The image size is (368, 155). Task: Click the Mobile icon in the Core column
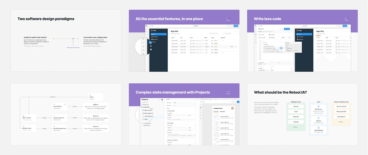point(318,118)
